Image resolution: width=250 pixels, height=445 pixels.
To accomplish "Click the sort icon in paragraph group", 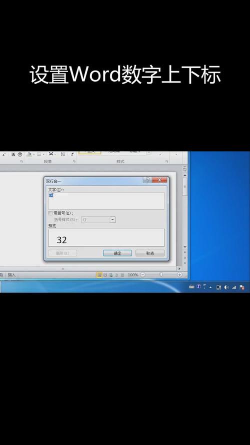I will 63,154.
